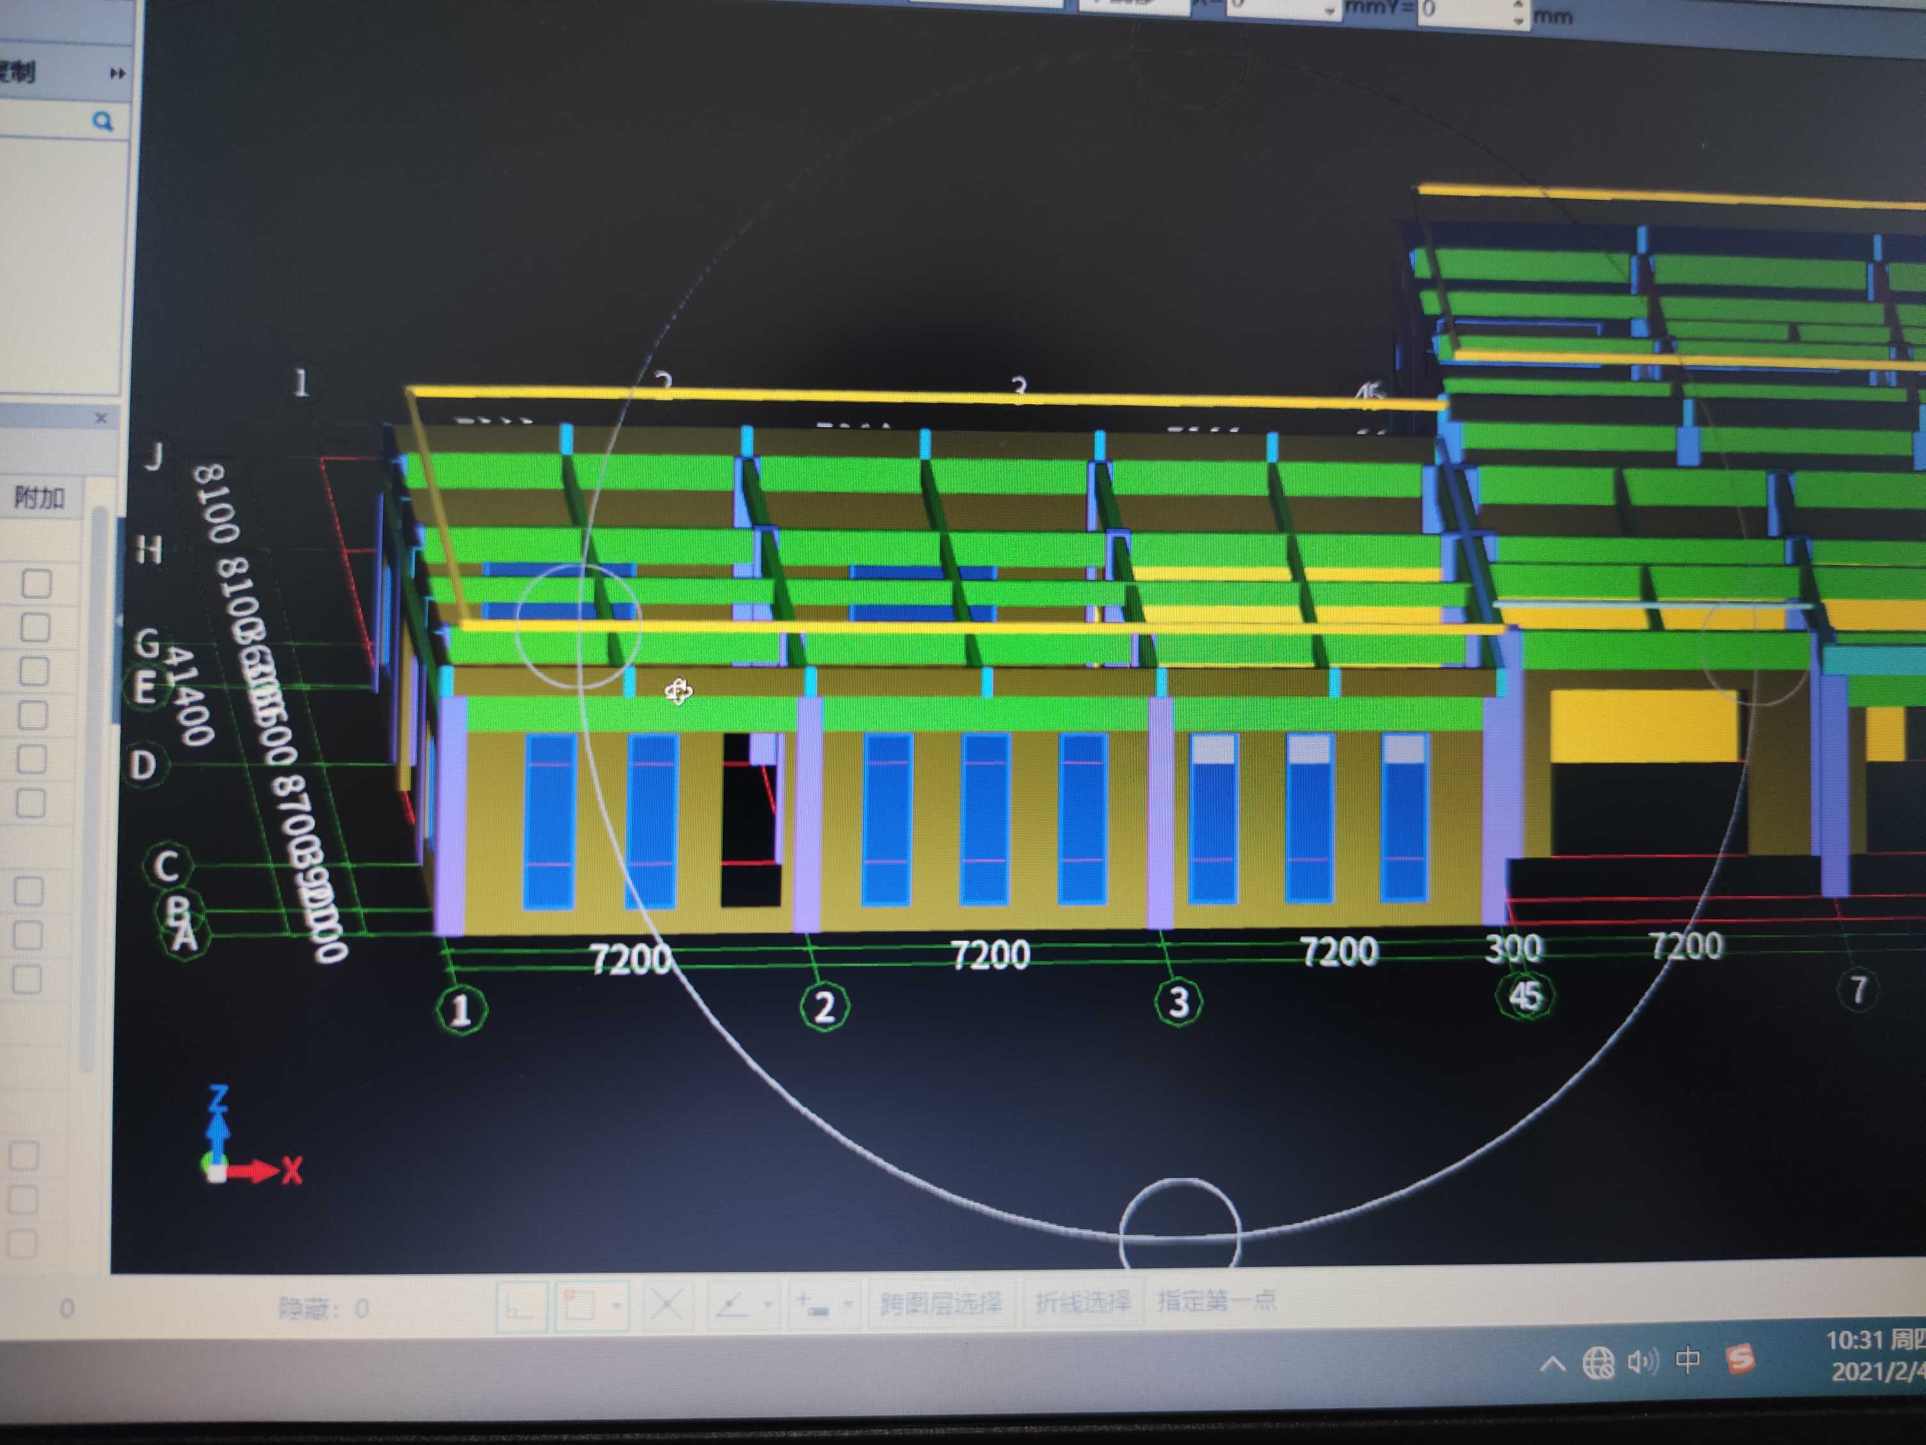The height and width of the screenshot is (1445, 1926).
Task: Click the magnifier search icon
Action: coord(102,121)
